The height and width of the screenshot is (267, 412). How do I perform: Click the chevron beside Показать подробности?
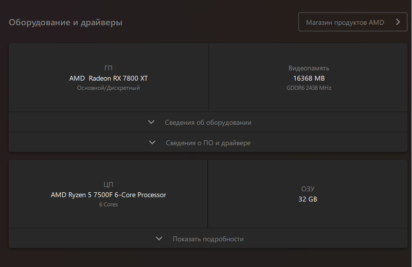(159, 239)
